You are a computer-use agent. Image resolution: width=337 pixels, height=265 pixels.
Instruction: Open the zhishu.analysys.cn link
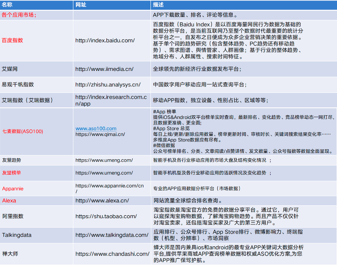[108, 85]
